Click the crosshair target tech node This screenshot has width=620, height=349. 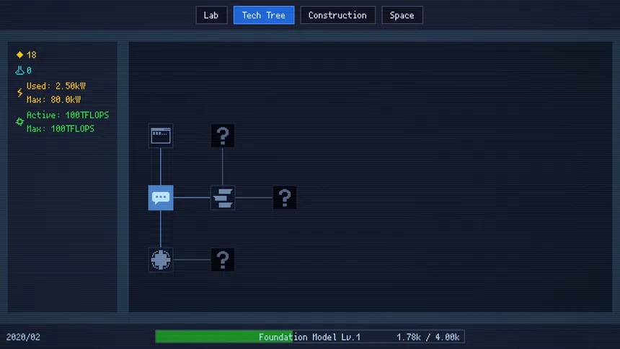pos(161,260)
